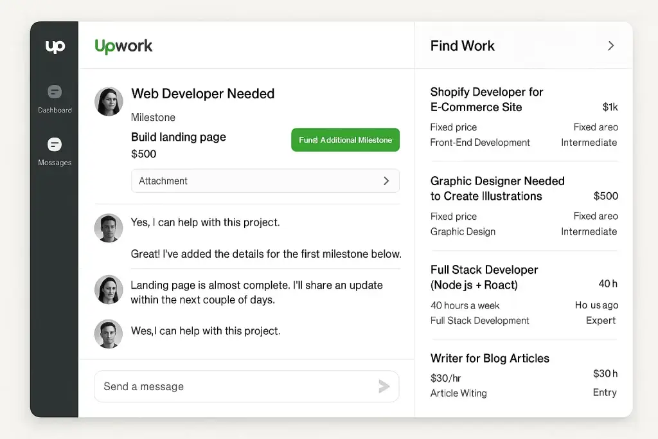The width and height of the screenshot is (658, 439).
Task: Click the Web Developer Needed title
Action: coord(202,94)
